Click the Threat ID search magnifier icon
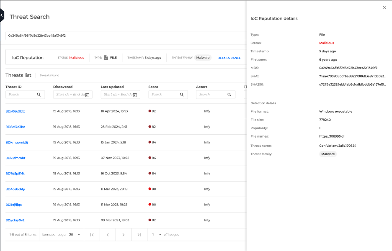 [39, 95]
